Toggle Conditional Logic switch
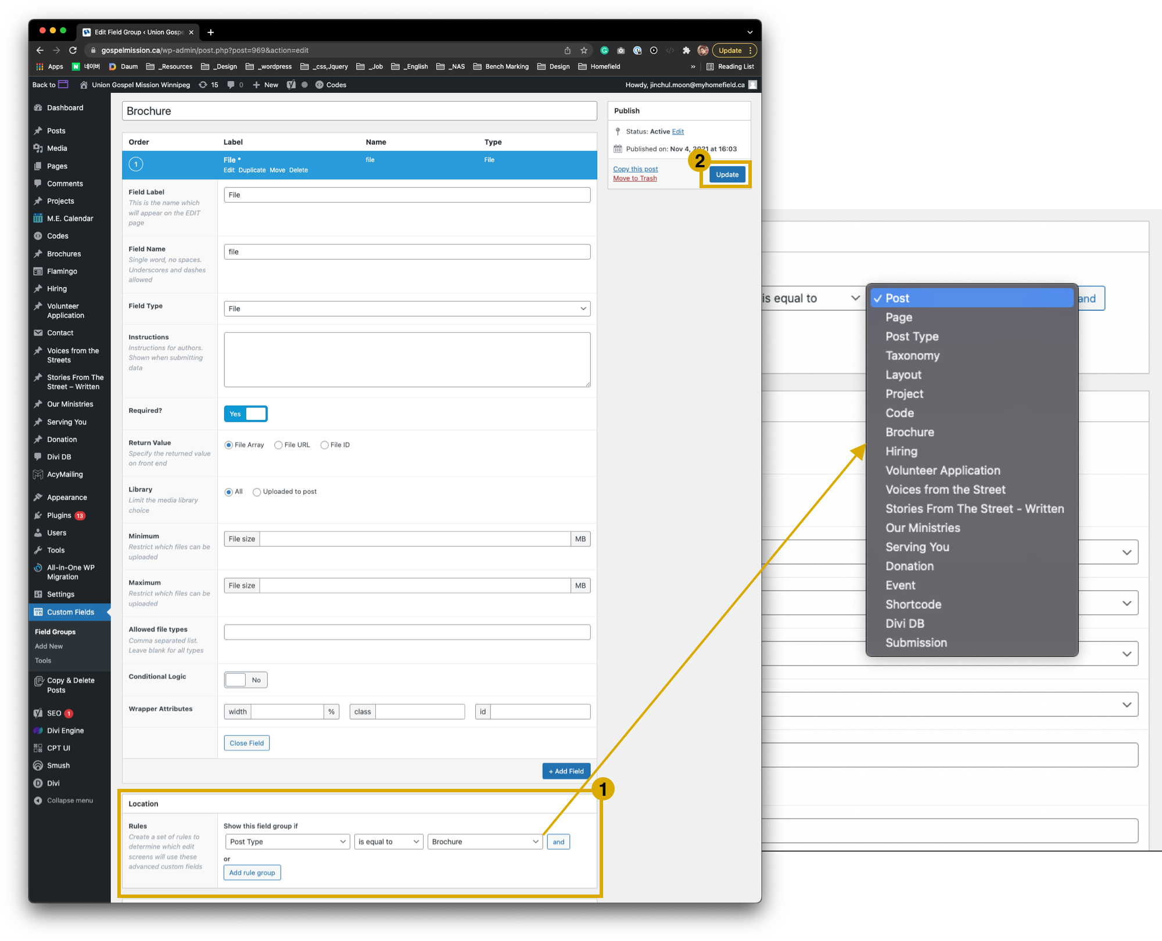 click(246, 680)
